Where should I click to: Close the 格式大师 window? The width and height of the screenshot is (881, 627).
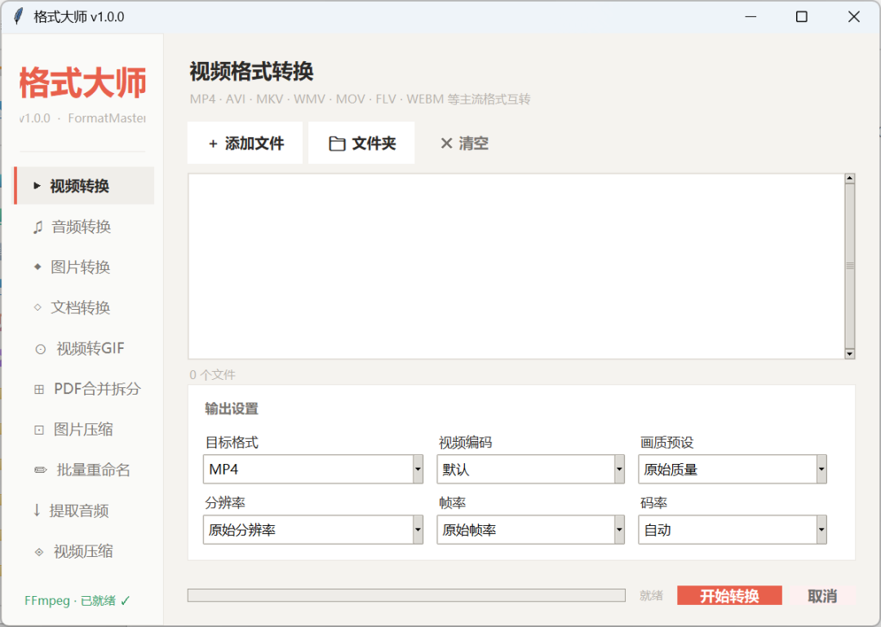click(x=853, y=17)
